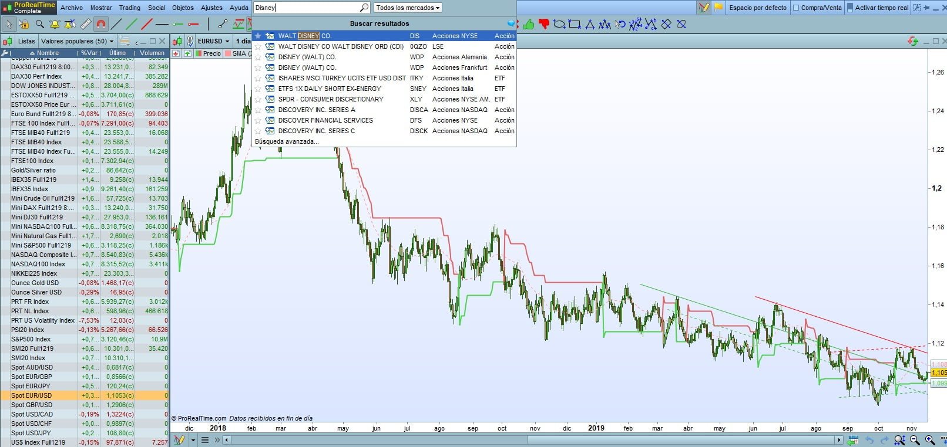Star the DISCOVERY INC. SERIES A result

click(257, 110)
